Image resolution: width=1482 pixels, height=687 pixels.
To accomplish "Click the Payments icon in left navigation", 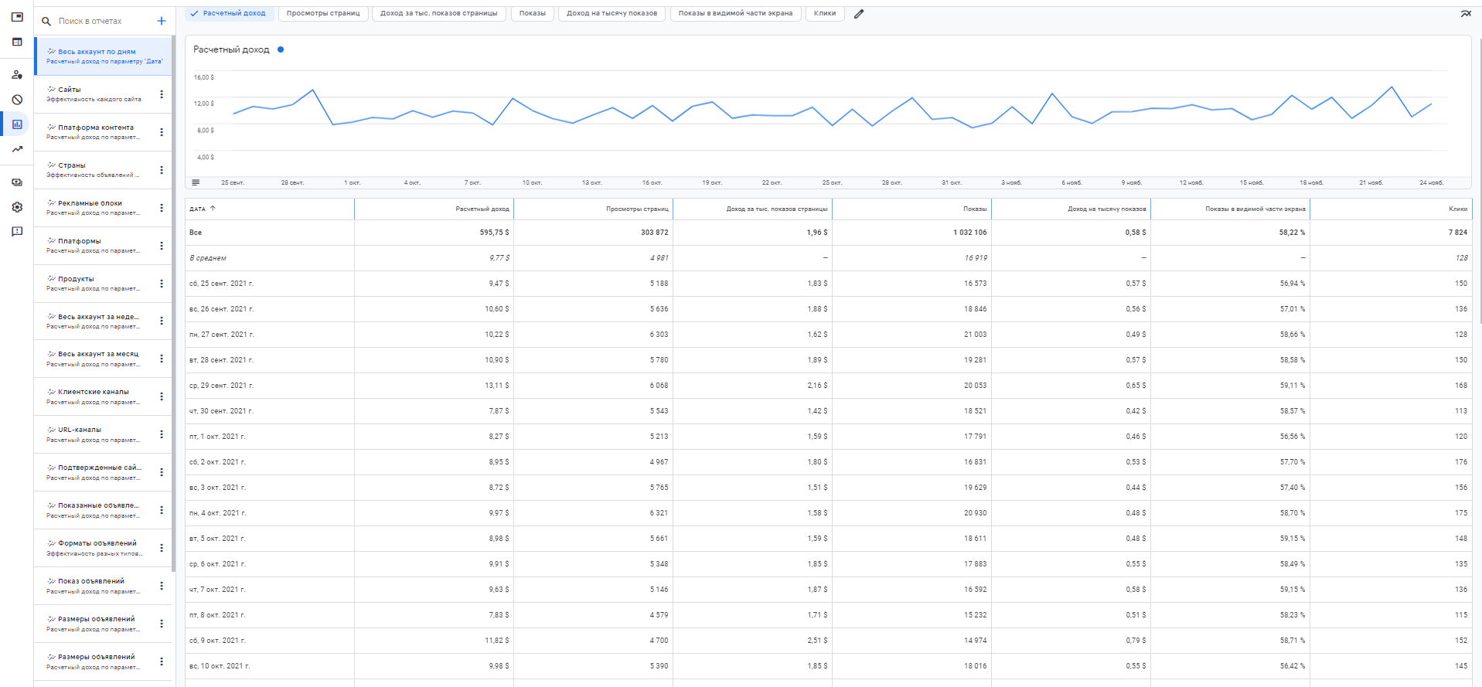I will [x=17, y=182].
